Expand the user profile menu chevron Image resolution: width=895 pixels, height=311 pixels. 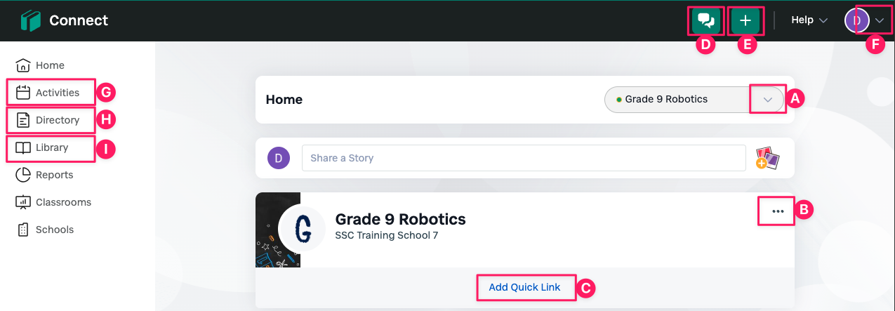pos(880,20)
